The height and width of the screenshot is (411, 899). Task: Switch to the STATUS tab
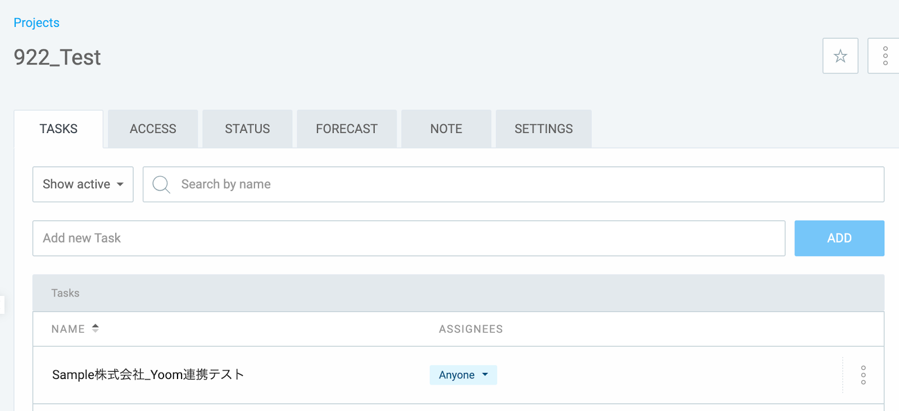pos(247,129)
